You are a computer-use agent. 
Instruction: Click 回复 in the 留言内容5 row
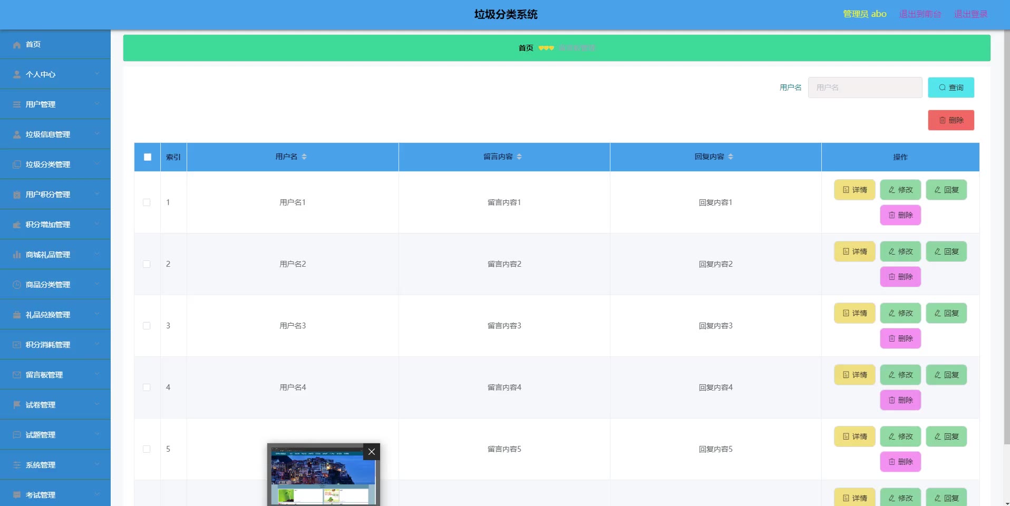coord(946,436)
